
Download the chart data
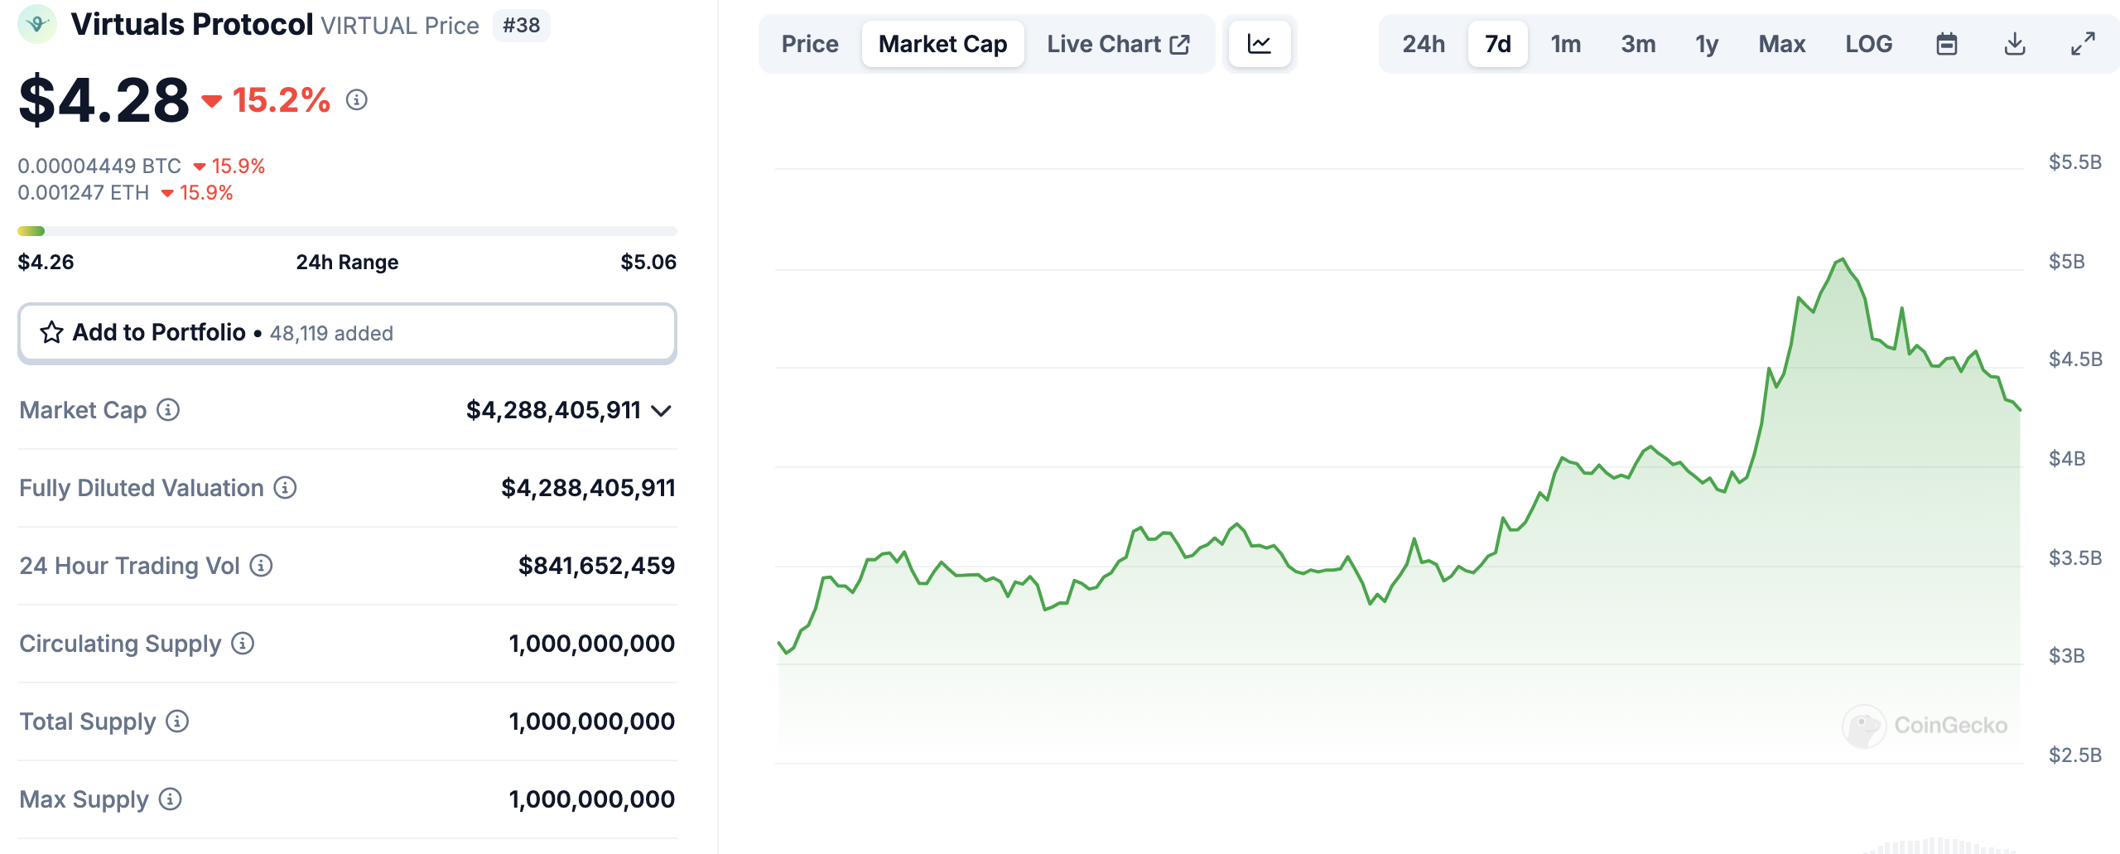(2015, 44)
